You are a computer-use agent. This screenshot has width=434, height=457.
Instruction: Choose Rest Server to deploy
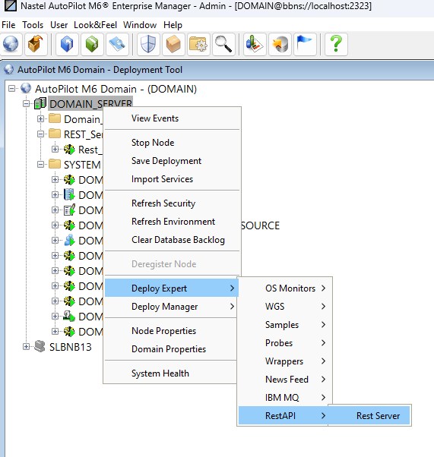coord(369,415)
